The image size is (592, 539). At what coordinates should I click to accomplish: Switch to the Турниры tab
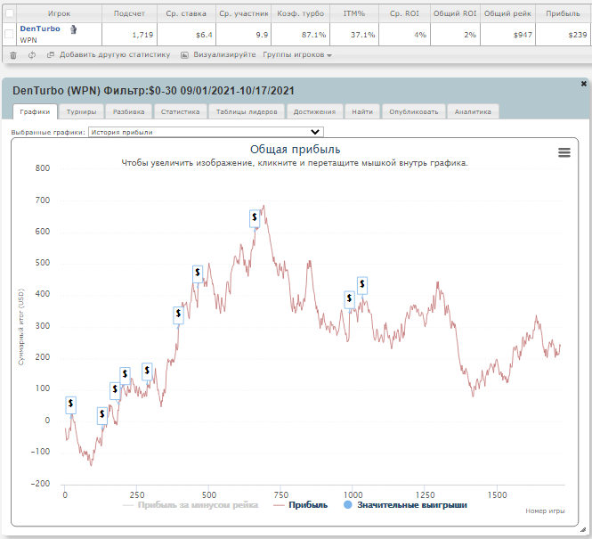(81, 111)
